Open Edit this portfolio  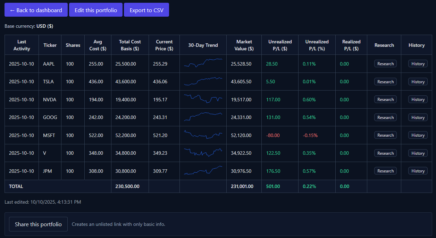click(96, 10)
